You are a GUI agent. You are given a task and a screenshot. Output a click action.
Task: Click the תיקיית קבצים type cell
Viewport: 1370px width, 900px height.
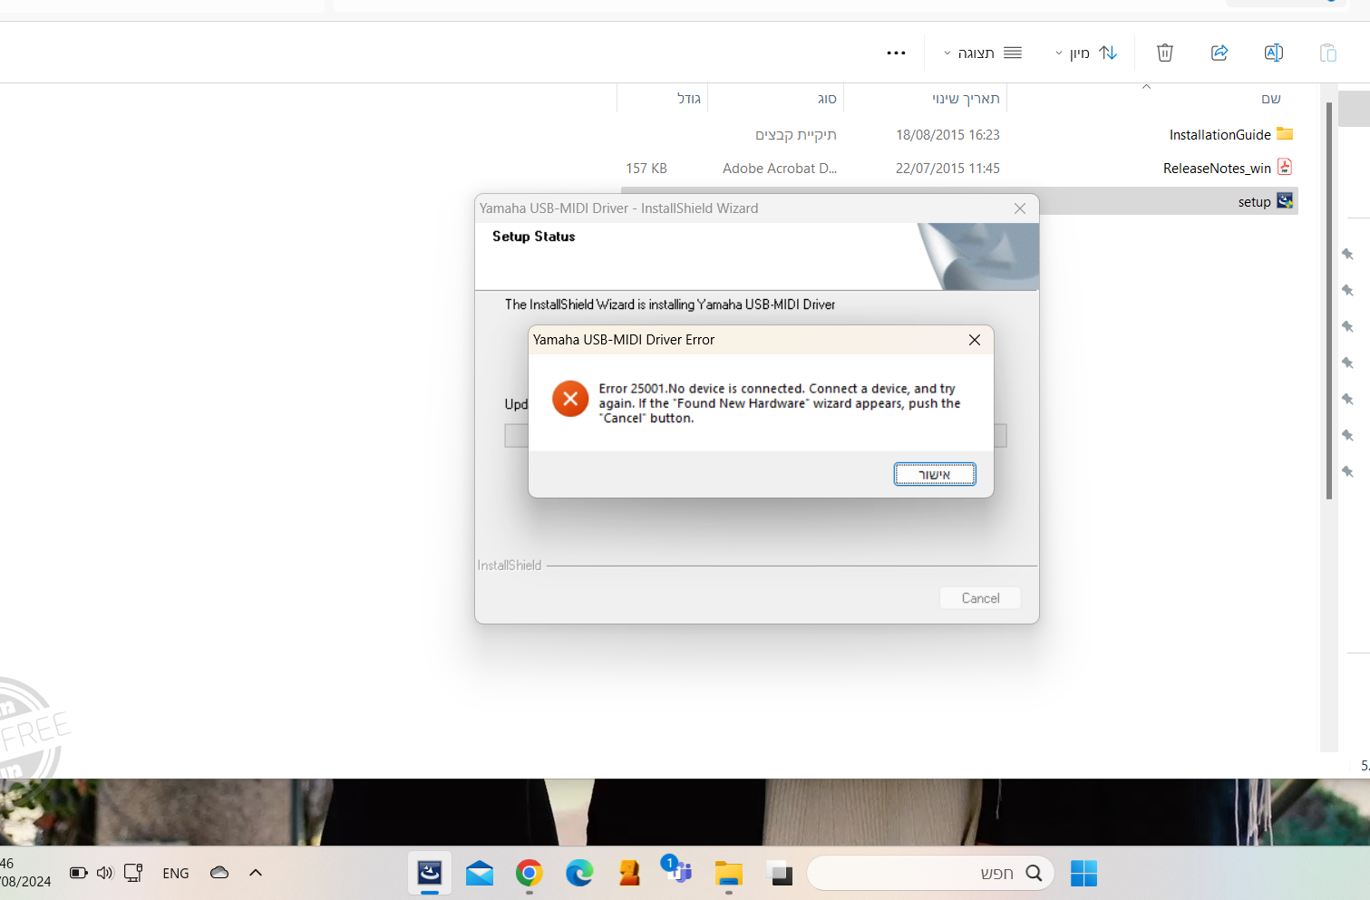coord(796,135)
